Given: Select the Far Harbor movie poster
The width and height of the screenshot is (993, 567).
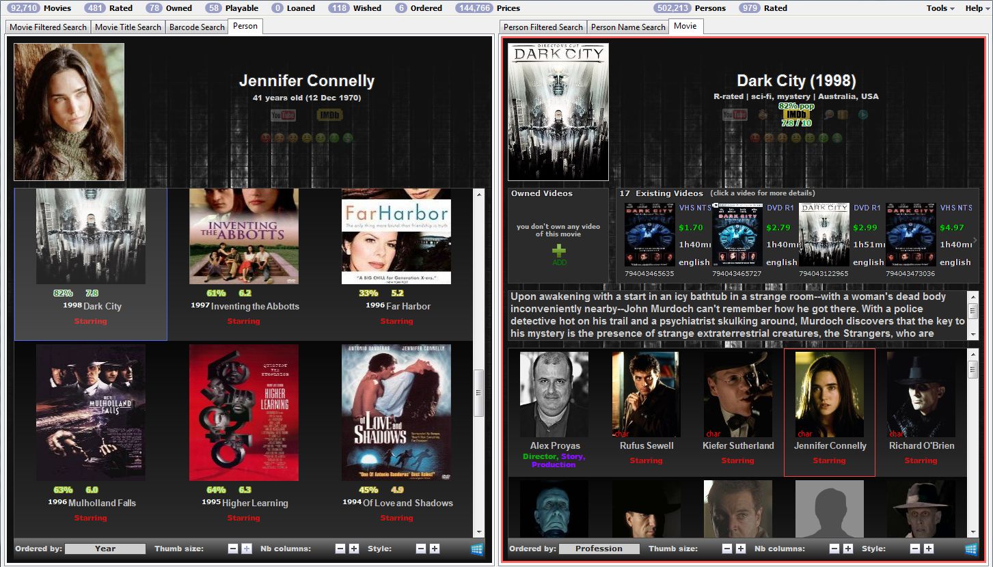Looking at the screenshot, I should pos(396,236).
